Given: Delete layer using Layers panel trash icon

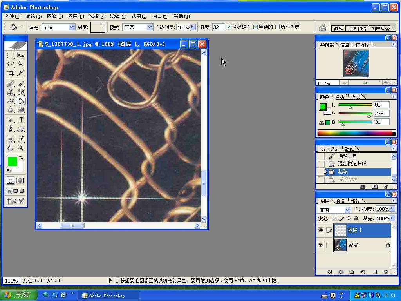Looking at the screenshot, I should (386, 272).
